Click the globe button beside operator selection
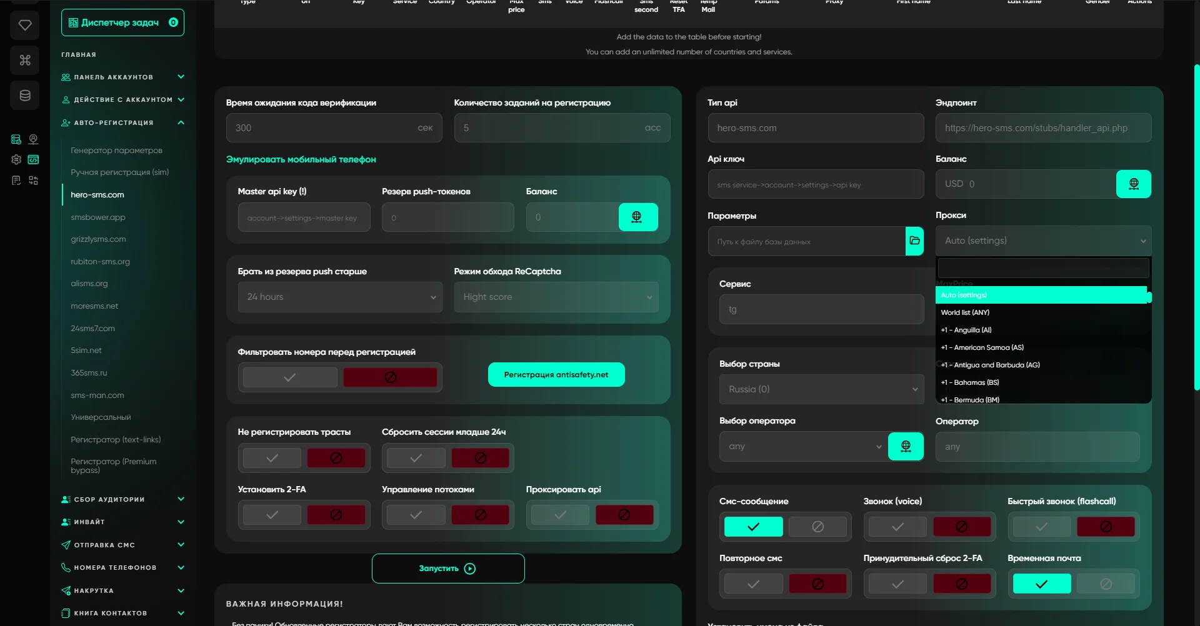The height and width of the screenshot is (626, 1200). [906, 446]
